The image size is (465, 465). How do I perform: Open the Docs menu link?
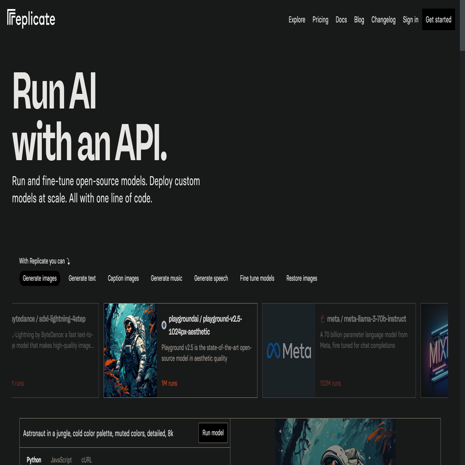[x=341, y=19]
